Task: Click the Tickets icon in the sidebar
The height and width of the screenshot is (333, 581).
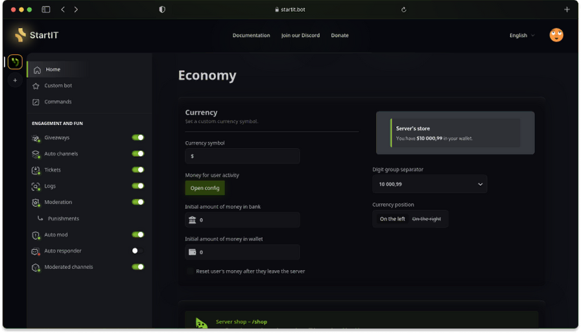Action: (x=36, y=170)
